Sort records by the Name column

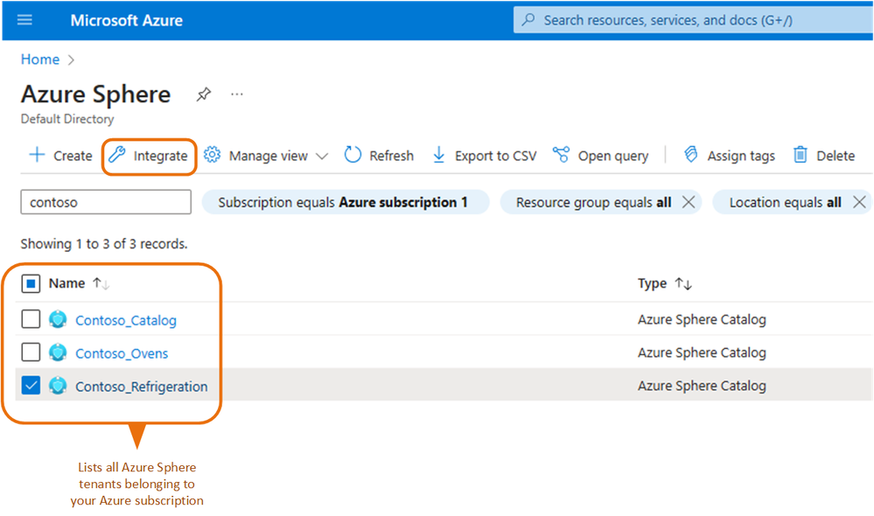(x=66, y=283)
